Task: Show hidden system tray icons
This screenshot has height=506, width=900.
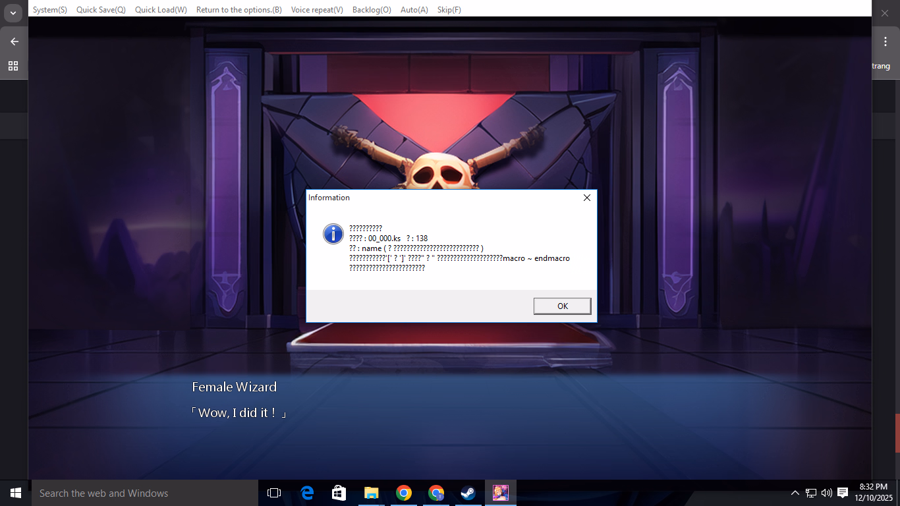Action: pyautogui.click(x=795, y=493)
